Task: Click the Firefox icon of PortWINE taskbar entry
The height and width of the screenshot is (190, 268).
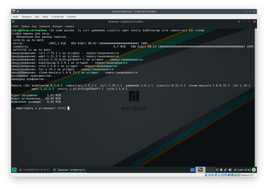Action: (x=21, y=170)
